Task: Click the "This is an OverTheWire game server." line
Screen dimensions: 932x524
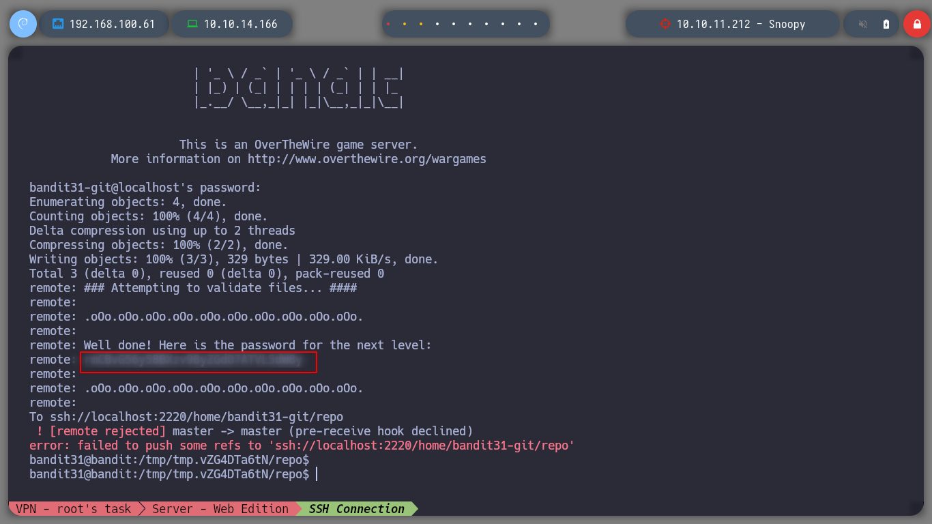Action: coord(299,145)
